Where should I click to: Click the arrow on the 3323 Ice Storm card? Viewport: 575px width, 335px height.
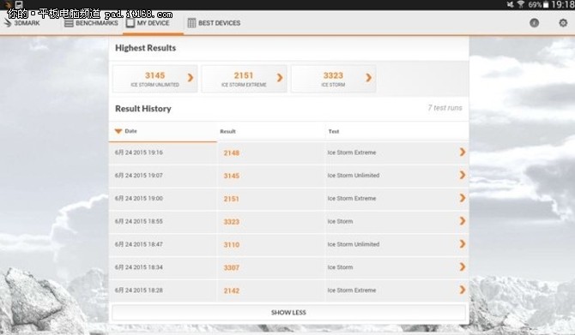[369, 78]
